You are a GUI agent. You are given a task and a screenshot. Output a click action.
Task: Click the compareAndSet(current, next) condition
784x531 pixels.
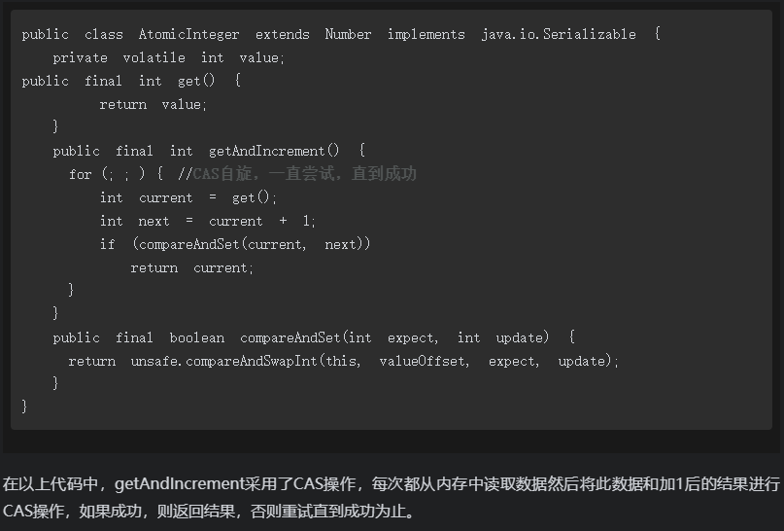[x=252, y=244]
